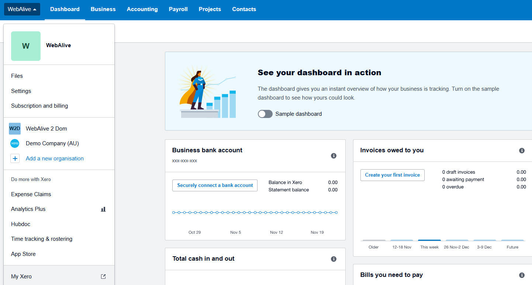Screen dimensions: 532x285
Task: Select the 12-18 Nov bar in invoices chart
Action: click(x=402, y=240)
